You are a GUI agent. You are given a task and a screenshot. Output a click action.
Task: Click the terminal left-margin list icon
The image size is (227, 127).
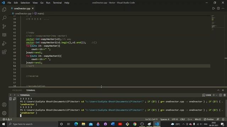(x=10, y=99)
